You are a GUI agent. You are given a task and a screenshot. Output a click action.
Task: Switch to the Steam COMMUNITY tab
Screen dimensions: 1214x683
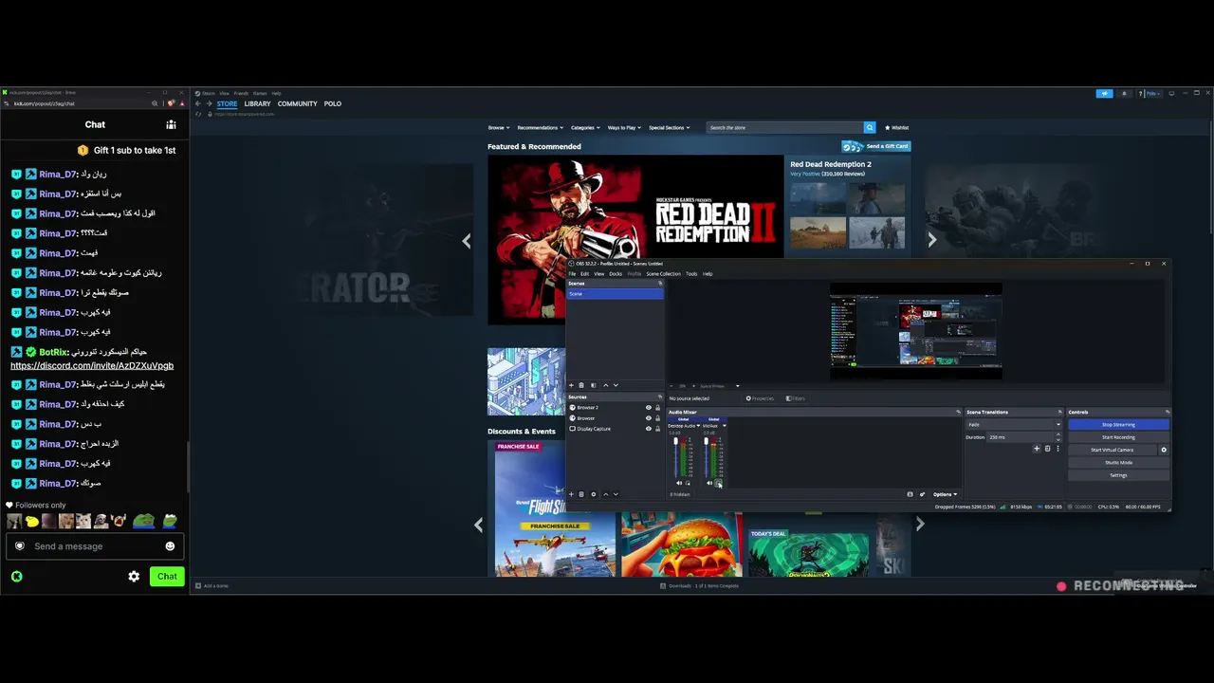[x=298, y=103]
